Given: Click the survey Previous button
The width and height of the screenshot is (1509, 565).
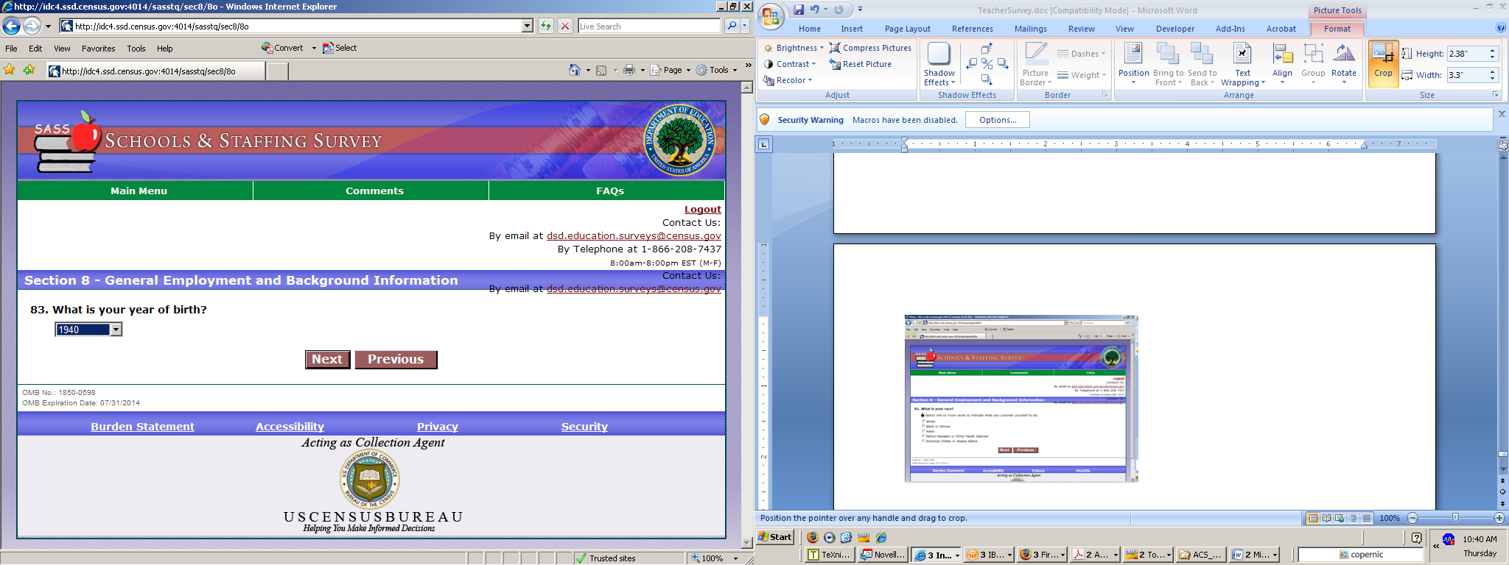Looking at the screenshot, I should tap(396, 359).
